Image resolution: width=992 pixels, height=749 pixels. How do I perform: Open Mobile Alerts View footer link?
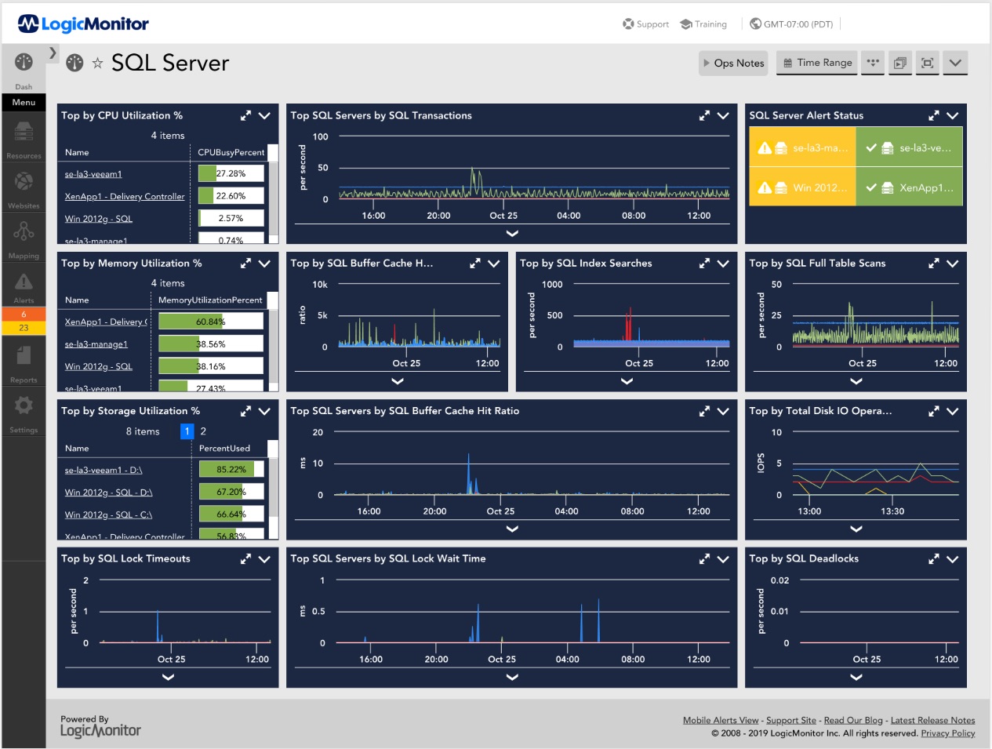click(721, 720)
